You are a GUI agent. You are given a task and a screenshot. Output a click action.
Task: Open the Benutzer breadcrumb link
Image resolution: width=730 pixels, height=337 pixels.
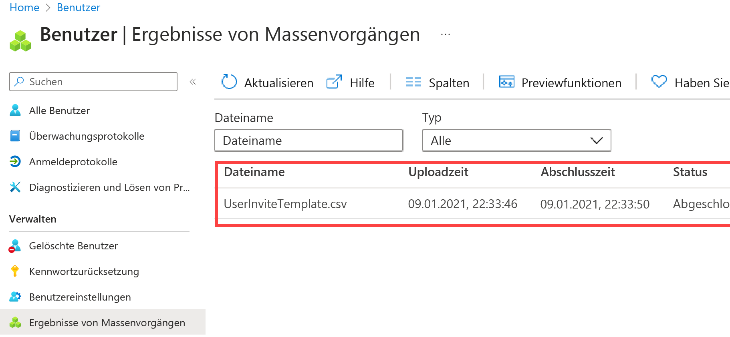79,7
